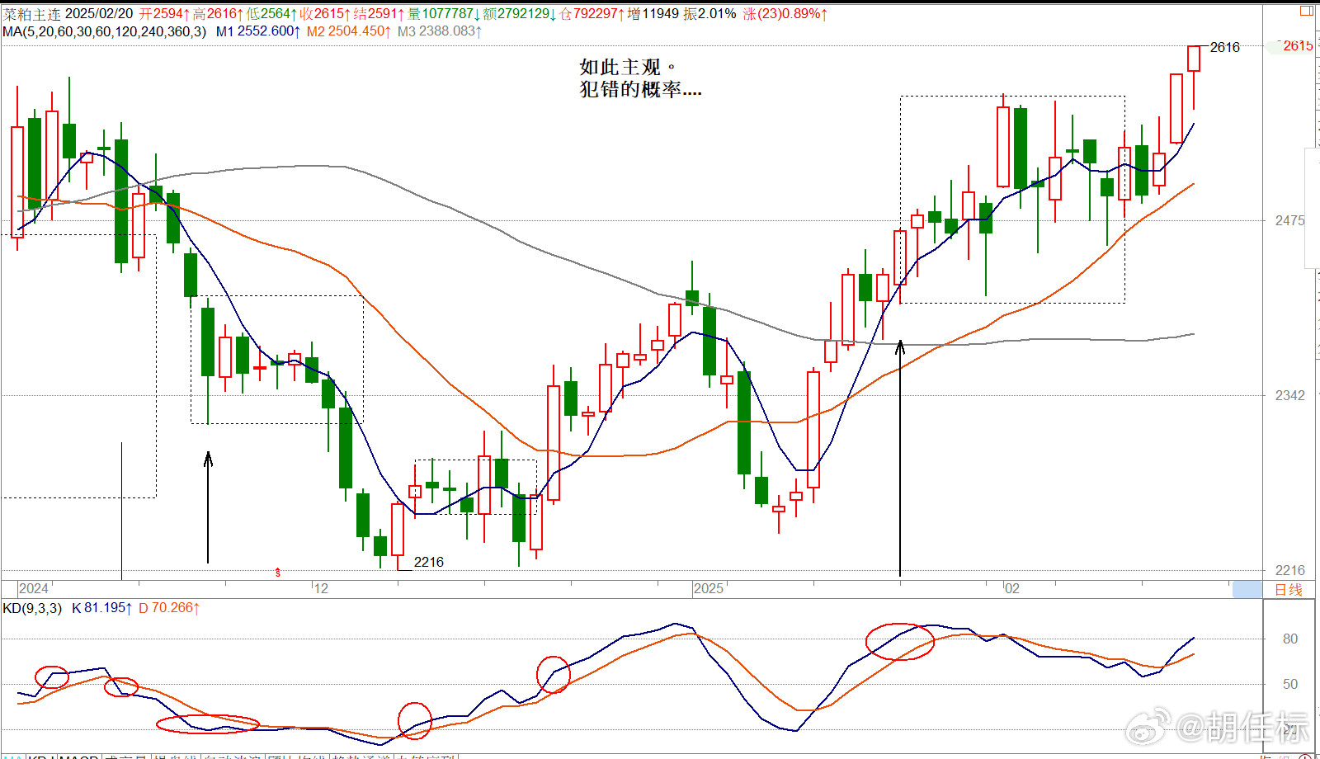Screen dimensions: 1320x759
Task: Click the K 81.195 value
Action: point(102,608)
